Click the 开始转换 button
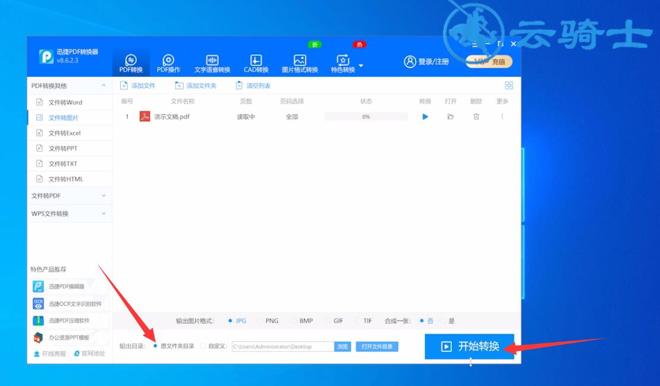This screenshot has height=386, width=660. click(469, 346)
